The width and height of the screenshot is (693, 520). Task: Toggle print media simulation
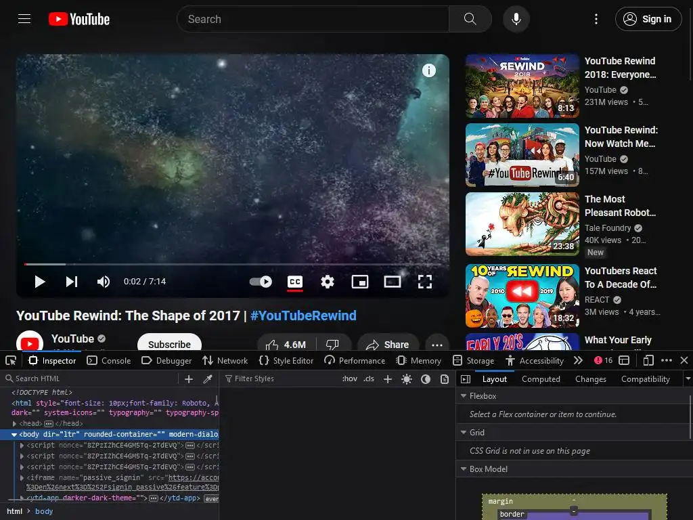(x=445, y=379)
